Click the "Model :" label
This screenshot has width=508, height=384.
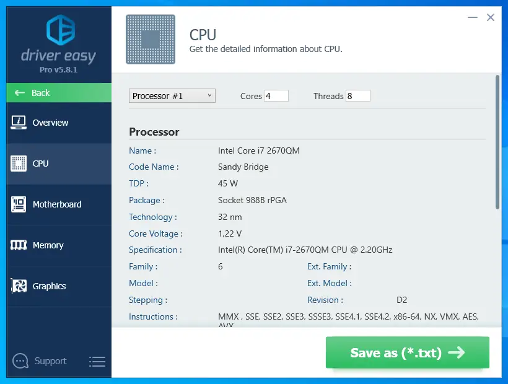click(x=144, y=283)
